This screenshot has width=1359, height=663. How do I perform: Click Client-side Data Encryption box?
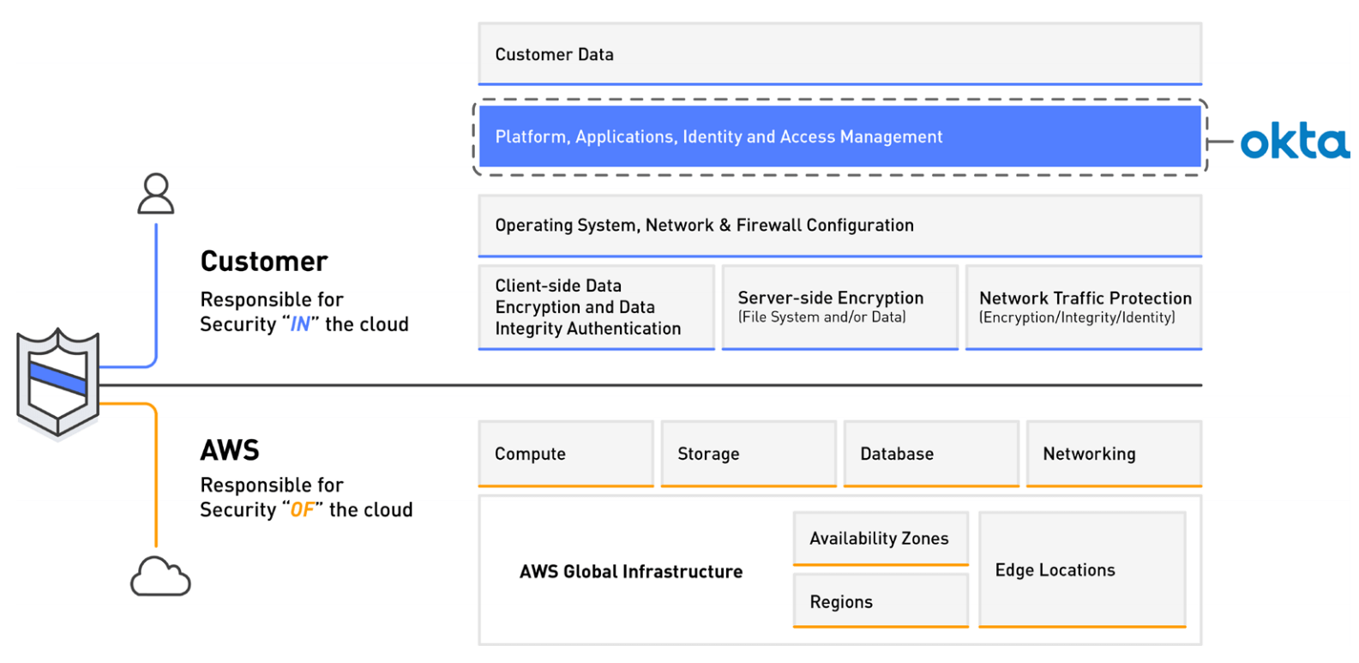[x=596, y=307]
